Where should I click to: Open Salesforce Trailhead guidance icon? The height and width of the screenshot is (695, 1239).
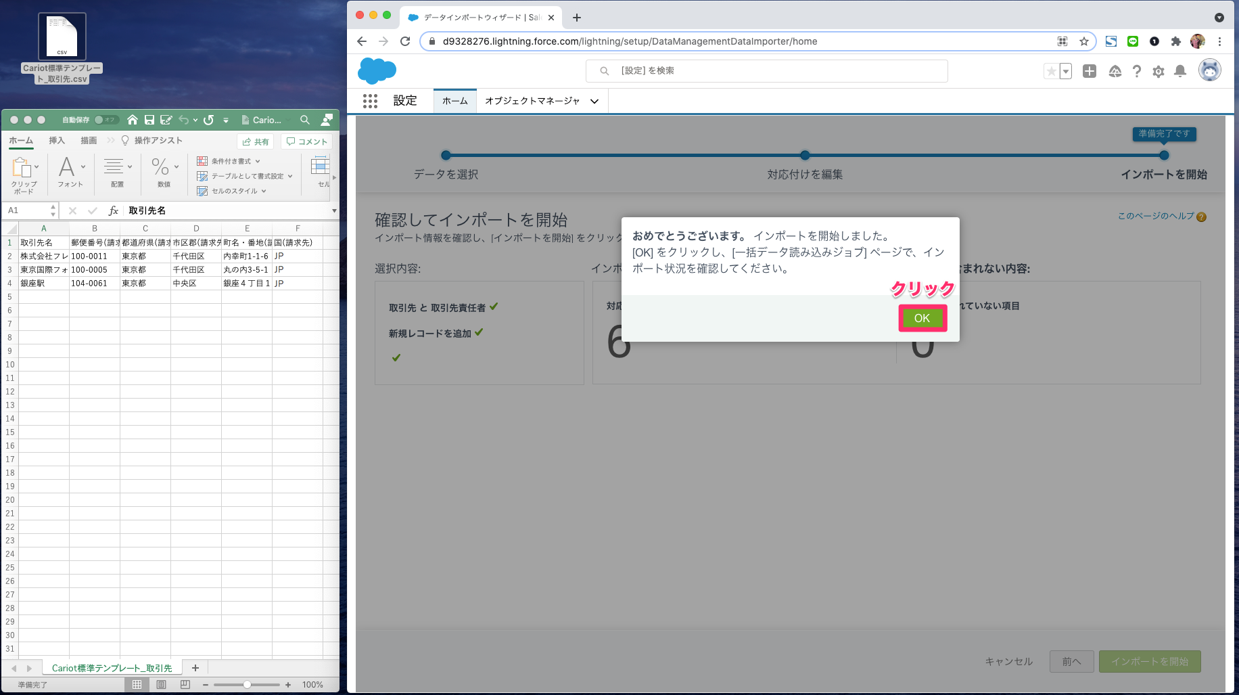(x=1115, y=71)
